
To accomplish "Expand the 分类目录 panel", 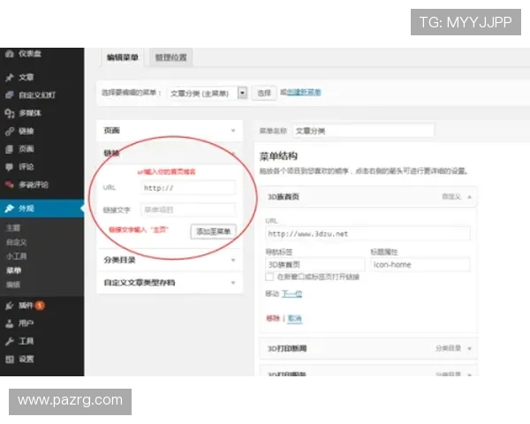I will pos(170,260).
